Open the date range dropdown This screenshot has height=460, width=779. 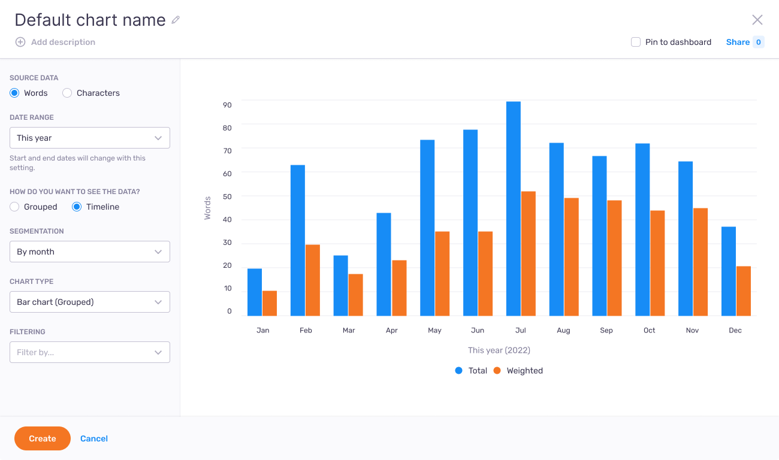[90, 138]
